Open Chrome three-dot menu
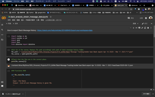Screen dimensions: 155x97 152,9
